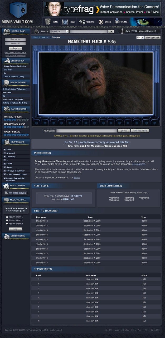165x338 pixels.
Task: Play the Ice Age: Dawn of Dinosaurs trailer icon
Action: click(x=4, y=178)
